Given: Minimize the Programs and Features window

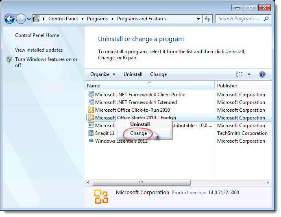Looking at the screenshot, I should pyautogui.click(x=237, y=8).
